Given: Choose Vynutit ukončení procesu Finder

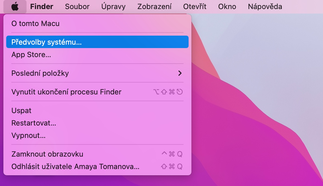Looking at the screenshot, I should coord(66,92).
